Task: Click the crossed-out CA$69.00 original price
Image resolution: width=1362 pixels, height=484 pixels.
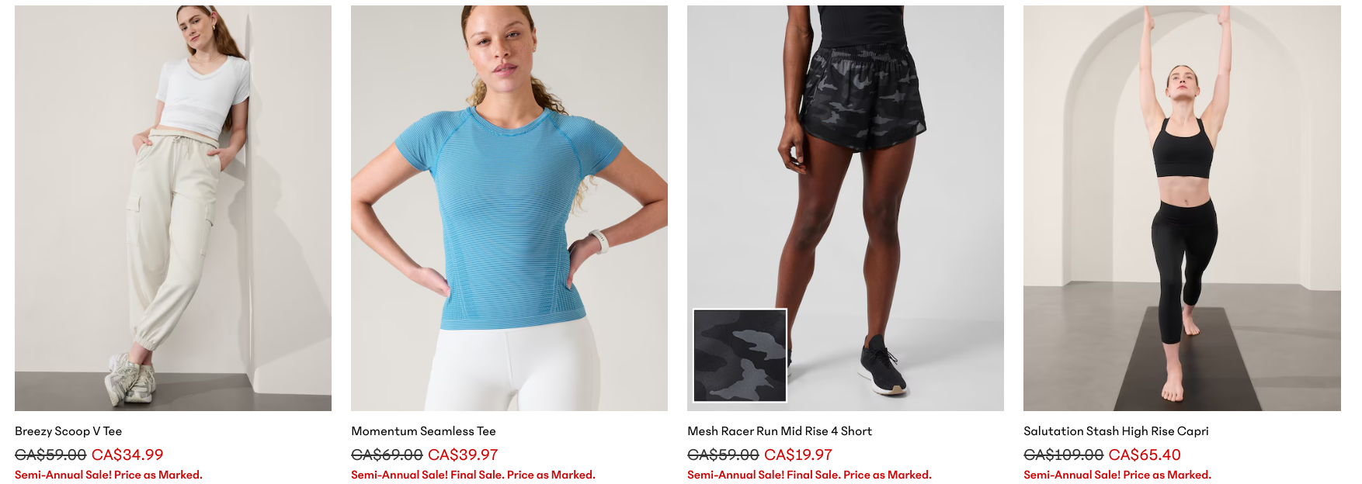Action: [x=387, y=455]
